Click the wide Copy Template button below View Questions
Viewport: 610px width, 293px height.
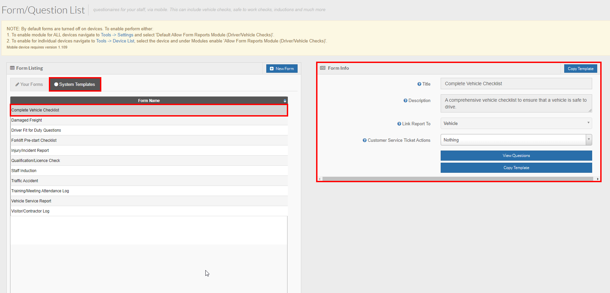(x=516, y=168)
